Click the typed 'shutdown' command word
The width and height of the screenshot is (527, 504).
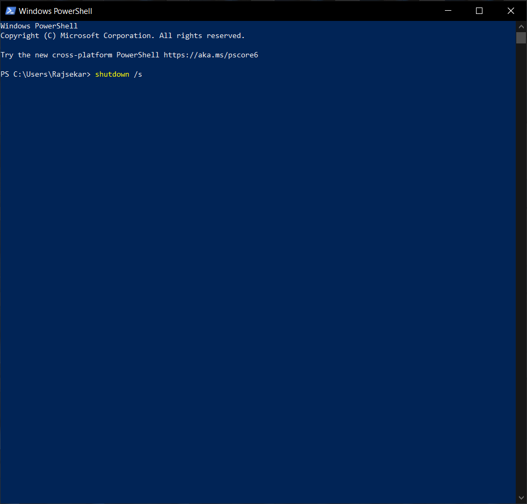coord(112,74)
